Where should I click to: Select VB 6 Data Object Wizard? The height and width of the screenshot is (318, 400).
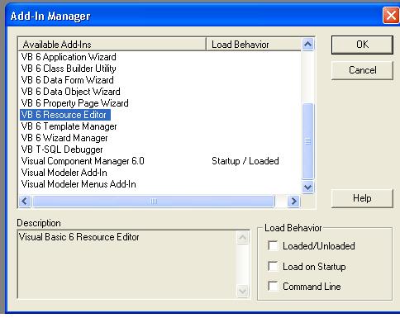point(71,92)
